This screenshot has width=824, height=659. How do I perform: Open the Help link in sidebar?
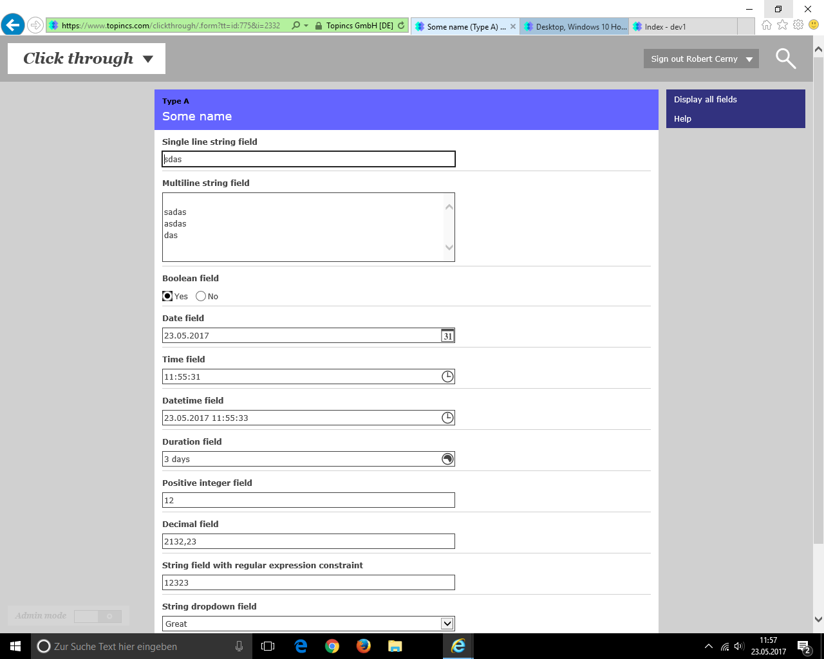coord(682,118)
